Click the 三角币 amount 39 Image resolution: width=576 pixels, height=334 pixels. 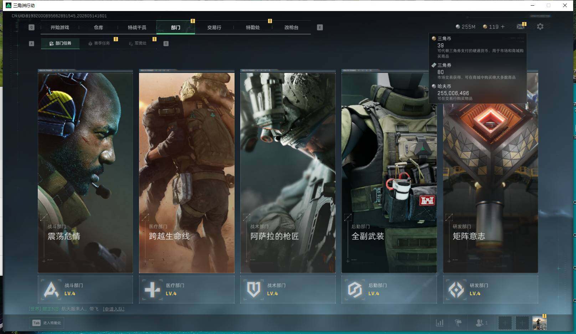[x=441, y=46]
